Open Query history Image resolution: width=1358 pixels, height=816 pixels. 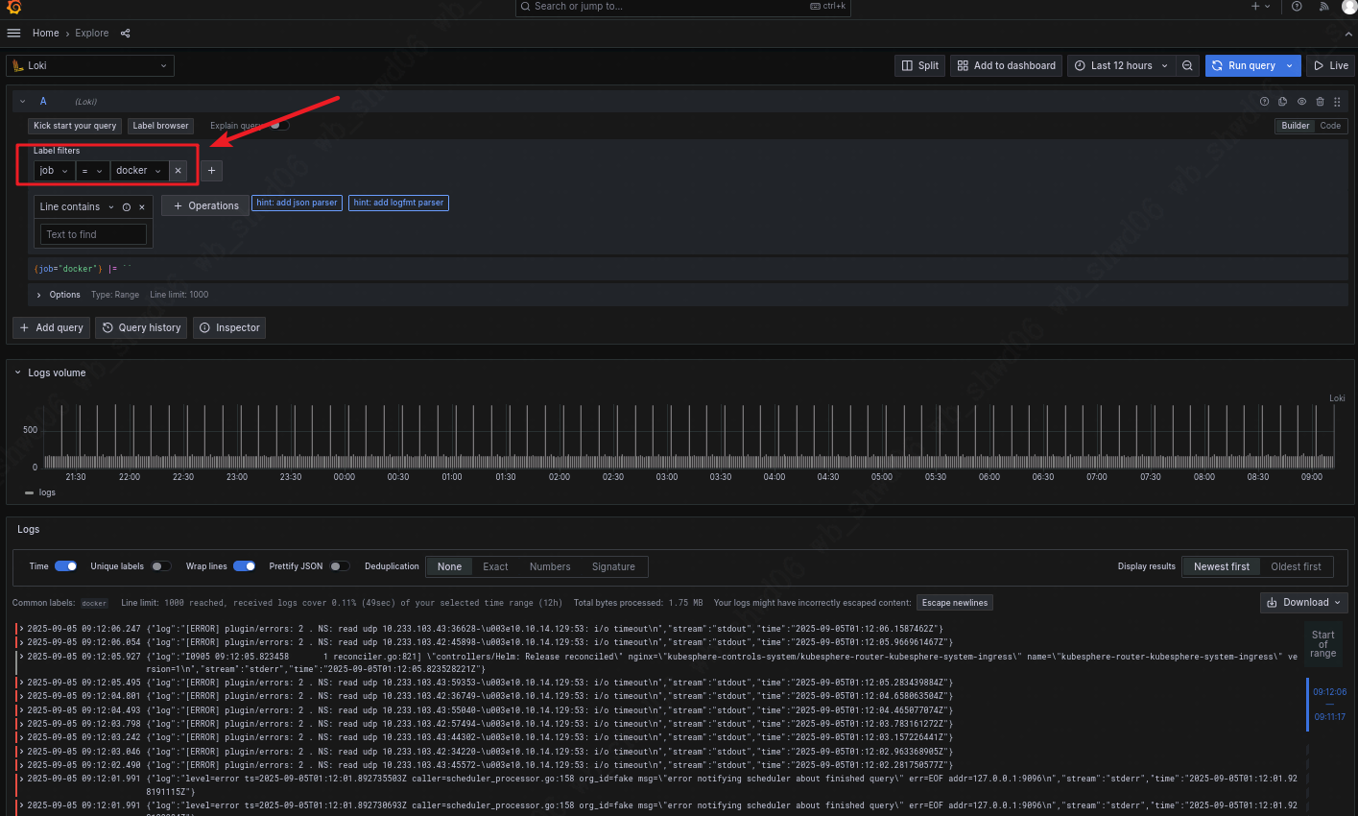coord(141,327)
